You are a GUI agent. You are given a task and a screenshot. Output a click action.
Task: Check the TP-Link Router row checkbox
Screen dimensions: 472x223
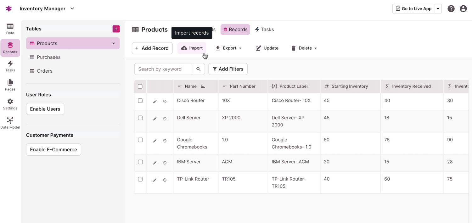pyautogui.click(x=140, y=179)
